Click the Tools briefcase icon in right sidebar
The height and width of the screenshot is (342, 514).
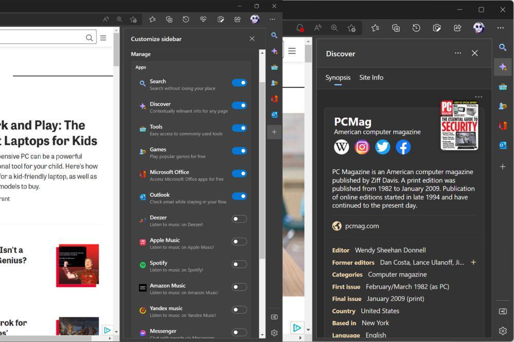503,87
